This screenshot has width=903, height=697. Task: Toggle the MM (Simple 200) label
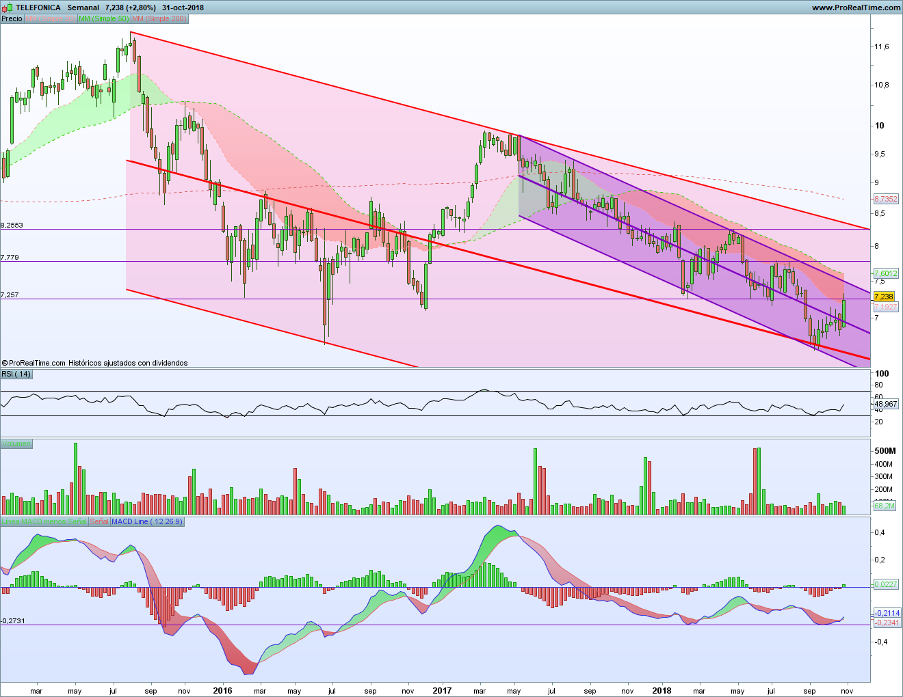coord(159,19)
